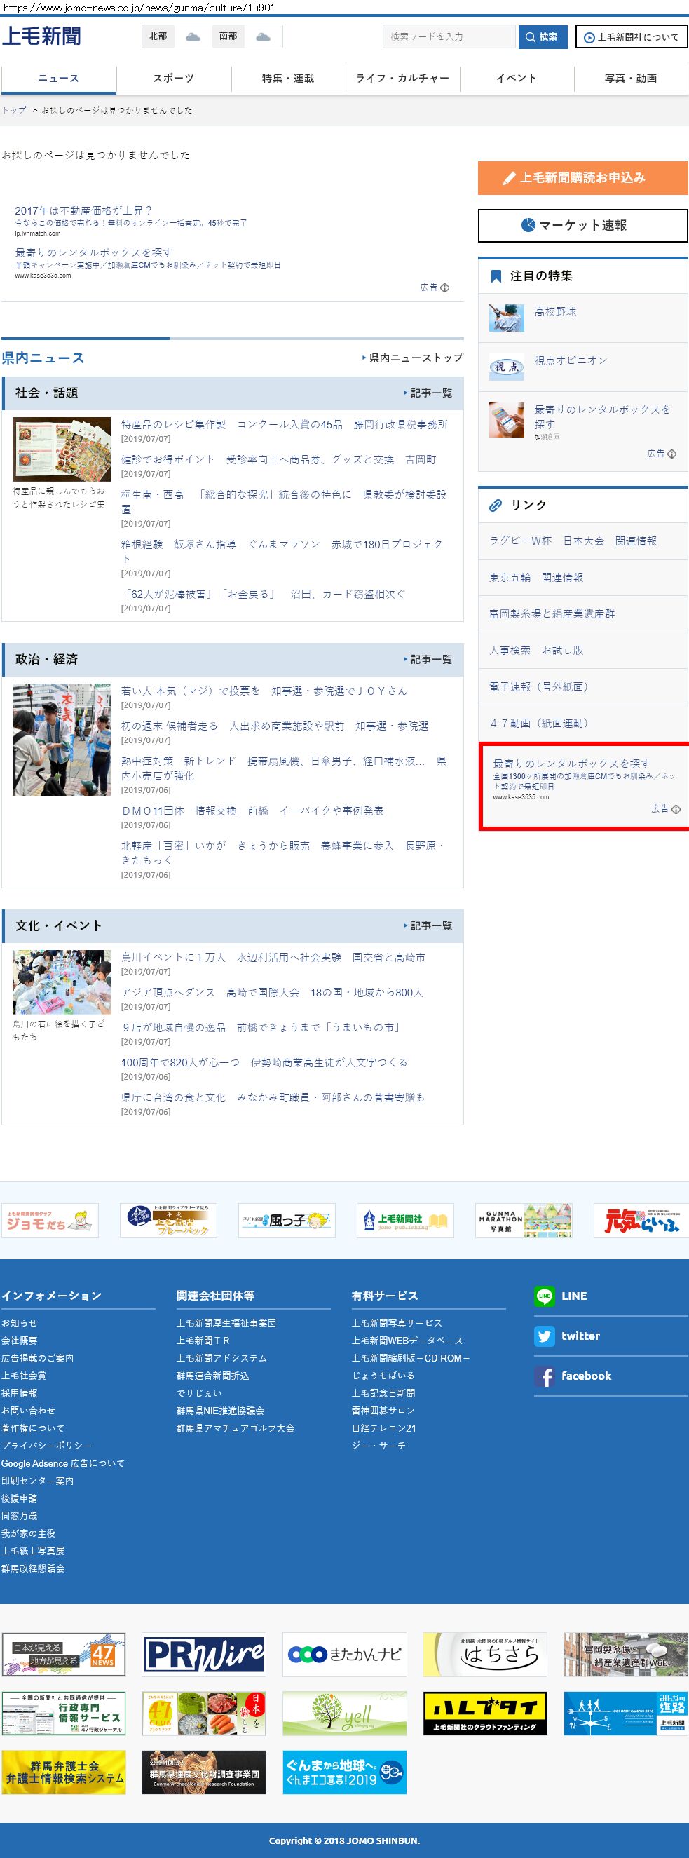The width and height of the screenshot is (689, 1858).
Task: Open 記事一覧 for 社会・話題 section
Action: pyautogui.click(x=428, y=393)
